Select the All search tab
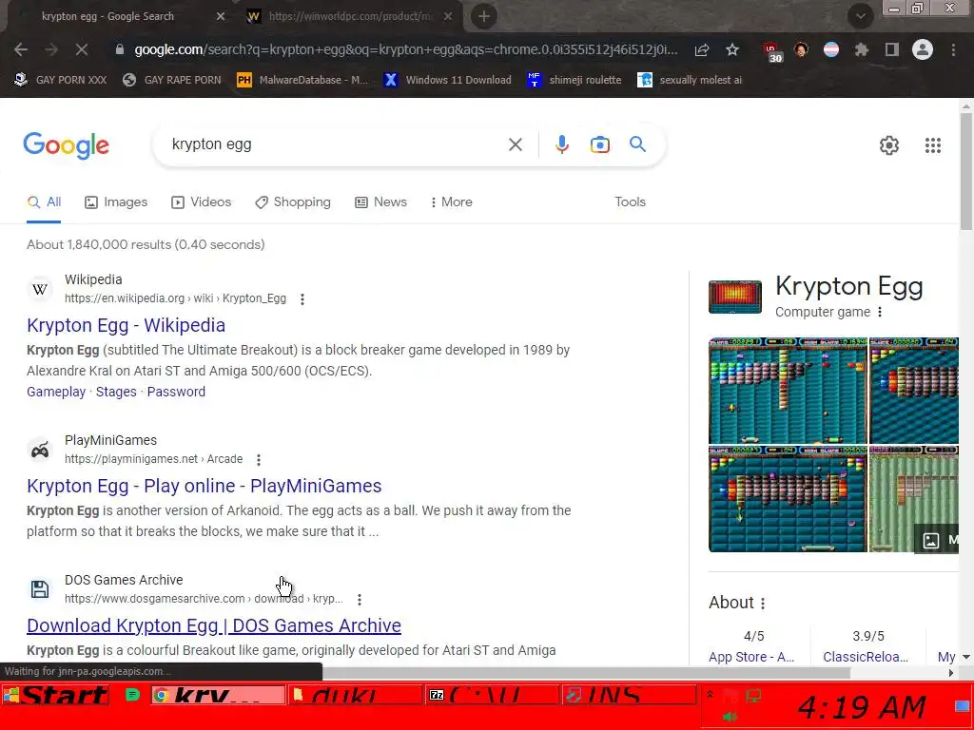The image size is (974, 730). 44,202
